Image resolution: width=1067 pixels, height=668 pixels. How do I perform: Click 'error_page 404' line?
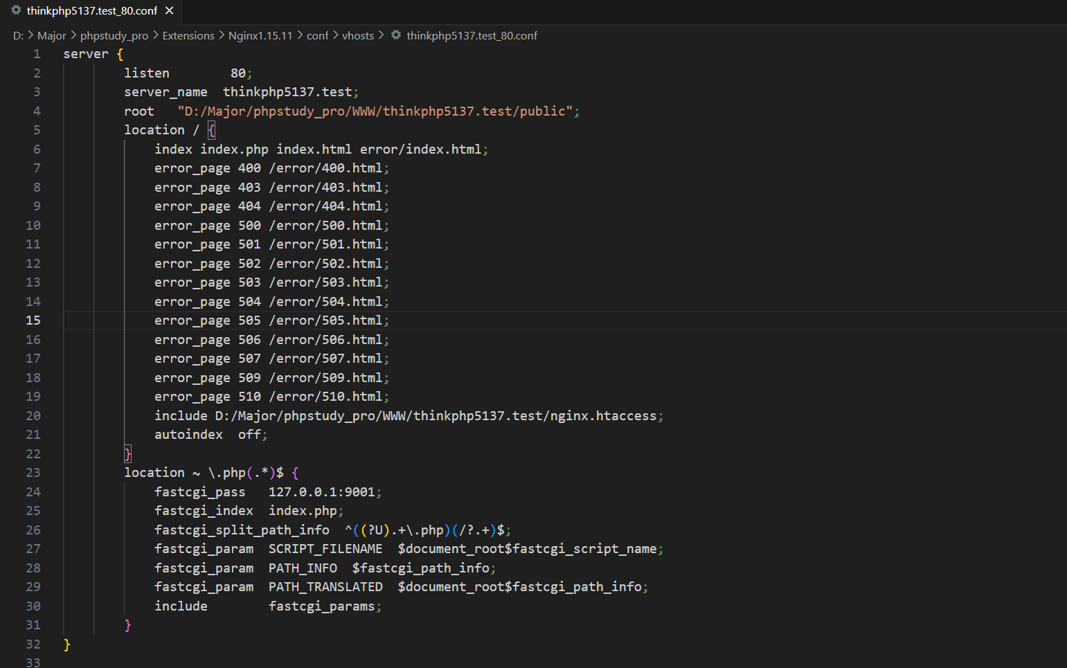(x=271, y=206)
